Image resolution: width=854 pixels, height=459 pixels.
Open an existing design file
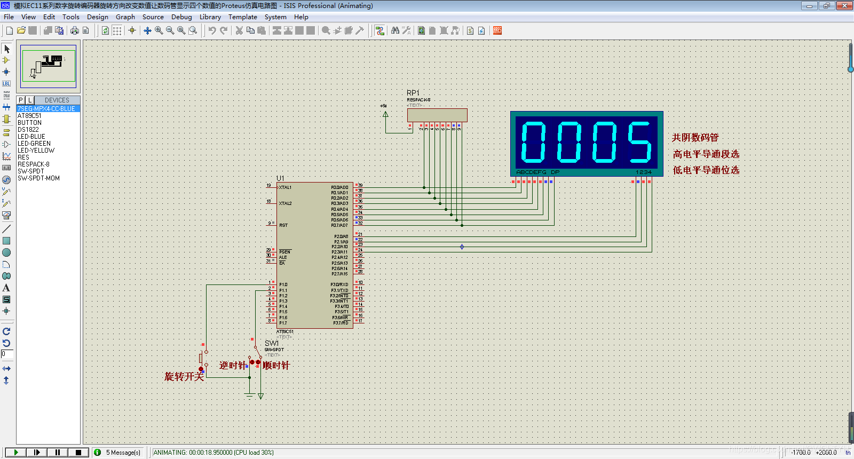point(21,30)
